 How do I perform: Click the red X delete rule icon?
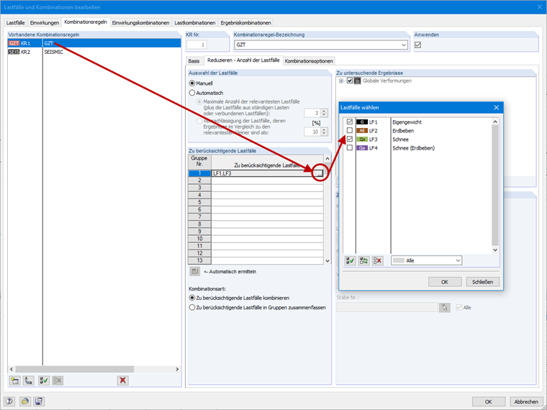[x=122, y=380]
